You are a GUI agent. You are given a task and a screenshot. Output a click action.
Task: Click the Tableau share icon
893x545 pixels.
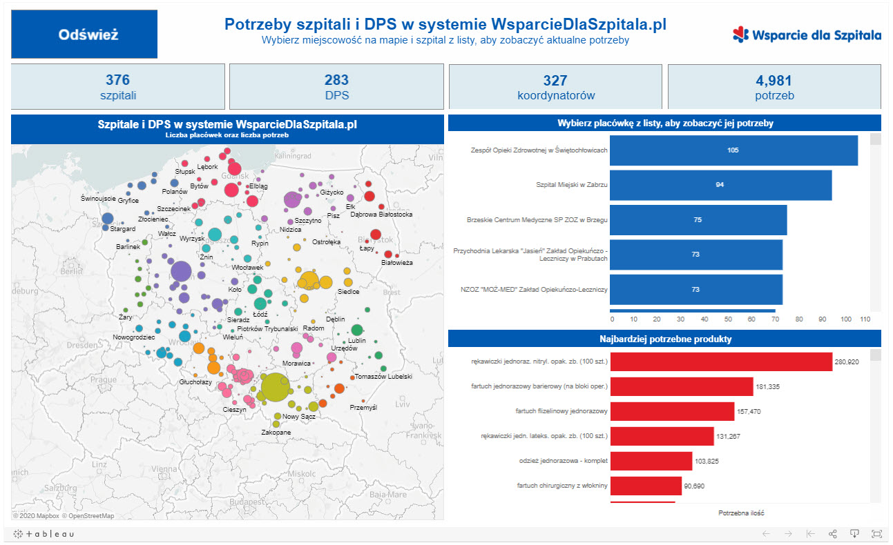pos(833,534)
